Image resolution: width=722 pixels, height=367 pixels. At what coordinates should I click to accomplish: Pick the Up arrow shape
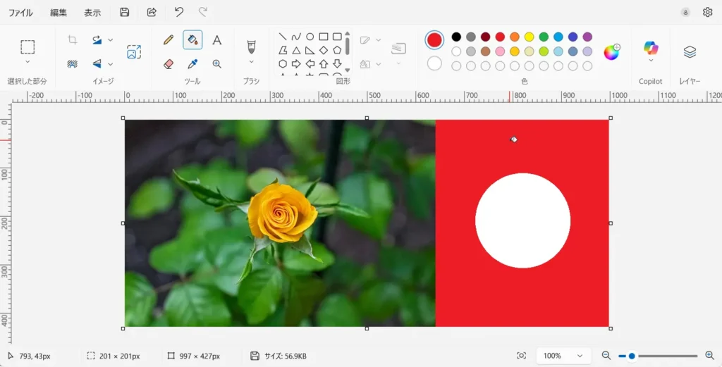click(324, 63)
